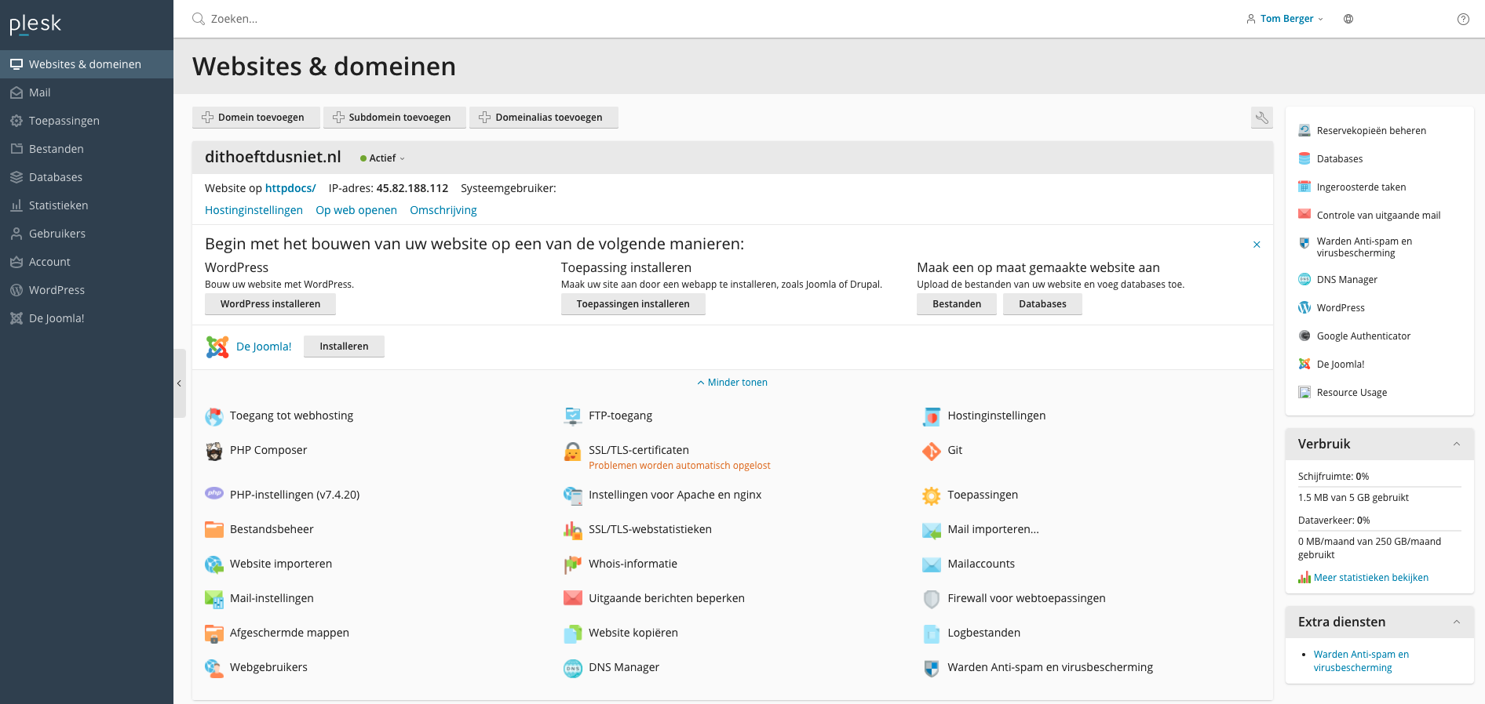Open WordPress in sidebar
The image size is (1485, 704).
tap(86, 290)
